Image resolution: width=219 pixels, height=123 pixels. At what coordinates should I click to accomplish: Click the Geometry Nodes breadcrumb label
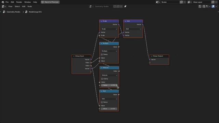14,12
